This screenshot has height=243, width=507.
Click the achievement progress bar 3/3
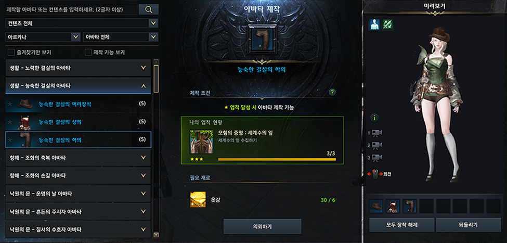coord(277,159)
